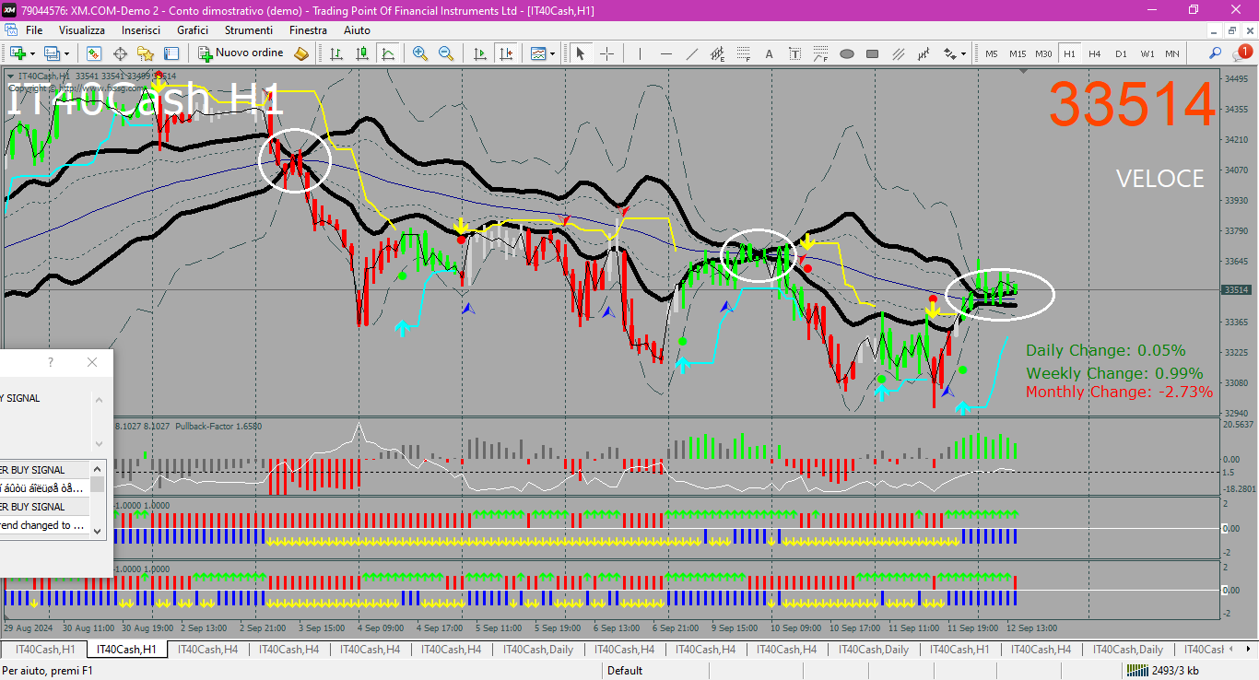Image resolution: width=1259 pixels, height=680 pixels.
Task: Switch to D1 timeframe
Action: coord(1121,53)
